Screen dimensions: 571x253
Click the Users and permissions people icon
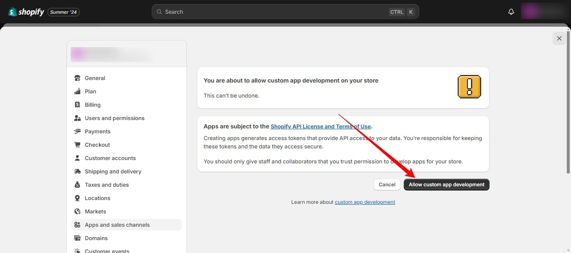pyautogui.click(x=77, y=118)
